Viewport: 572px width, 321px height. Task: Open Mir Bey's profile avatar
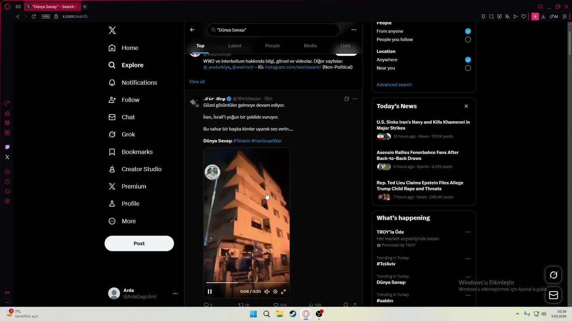coord(195,103)
